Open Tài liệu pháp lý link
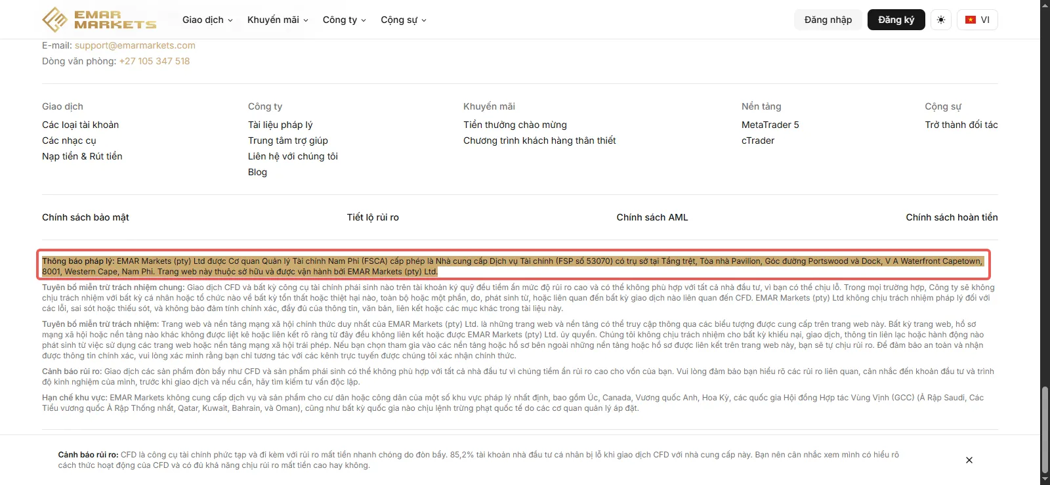1050x485 pixels. pos(280,125)
